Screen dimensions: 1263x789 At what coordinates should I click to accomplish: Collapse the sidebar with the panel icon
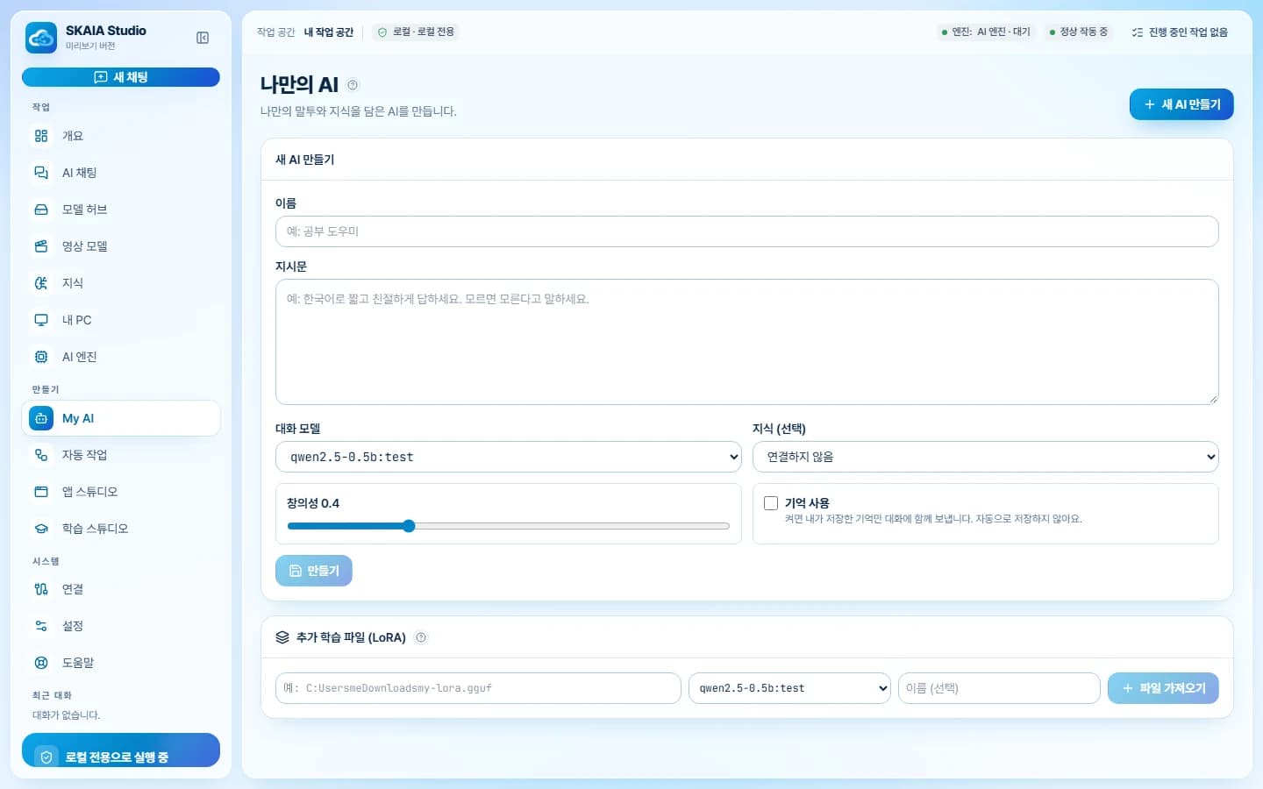click(203, 38)
